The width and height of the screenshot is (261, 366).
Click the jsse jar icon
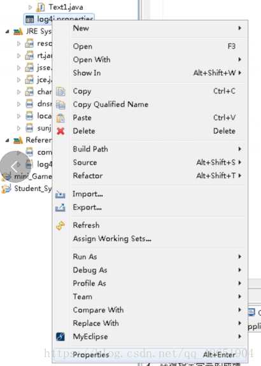click(x=29, y=67)
